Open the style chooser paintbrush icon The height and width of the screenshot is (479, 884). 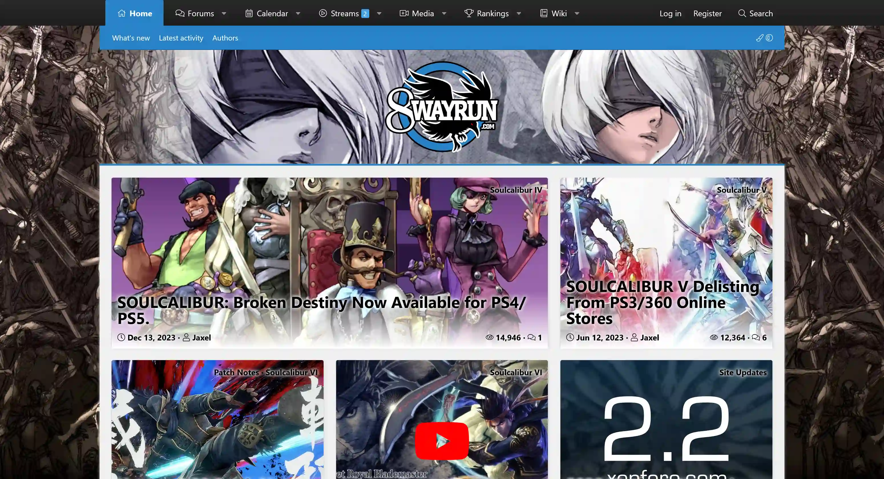coord(759,38)
